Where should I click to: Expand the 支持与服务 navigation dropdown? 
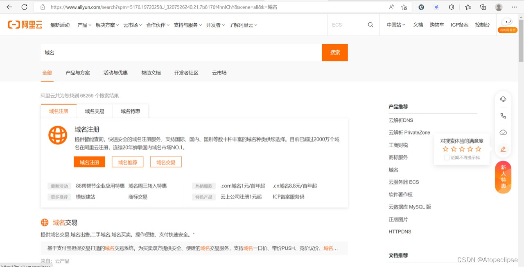188,25
